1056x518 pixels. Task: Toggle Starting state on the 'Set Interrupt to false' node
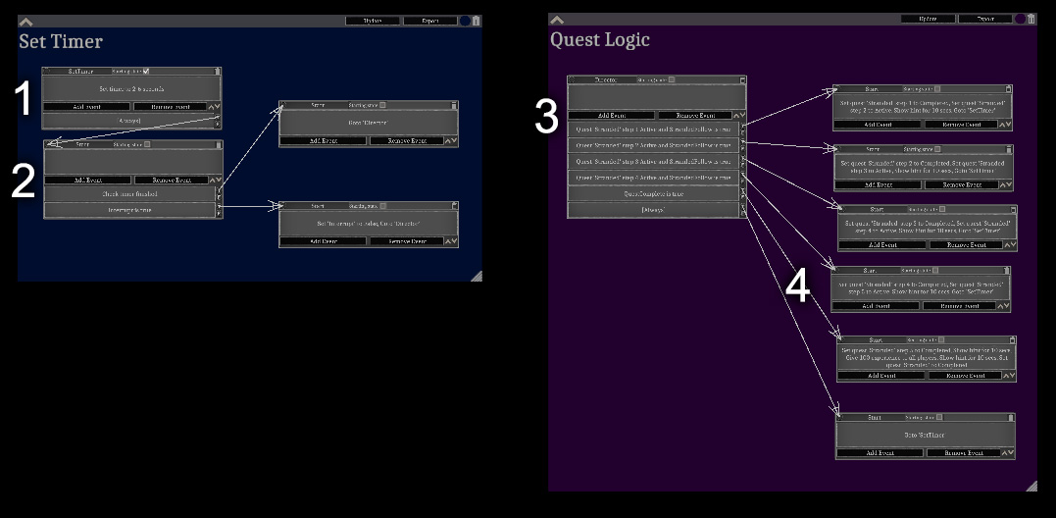pos(382,205)
